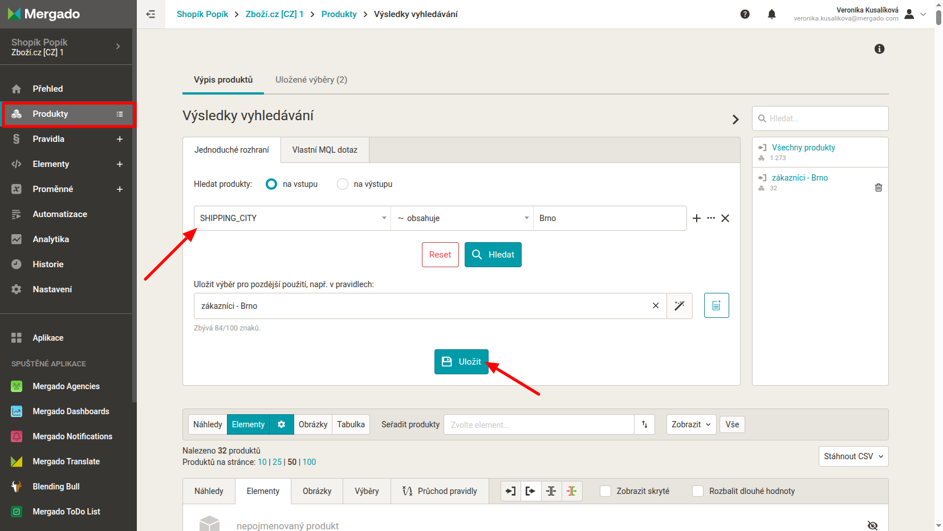Focus the selections search 'Hledat...' field
943x531 pixels.
pos(820,119)
